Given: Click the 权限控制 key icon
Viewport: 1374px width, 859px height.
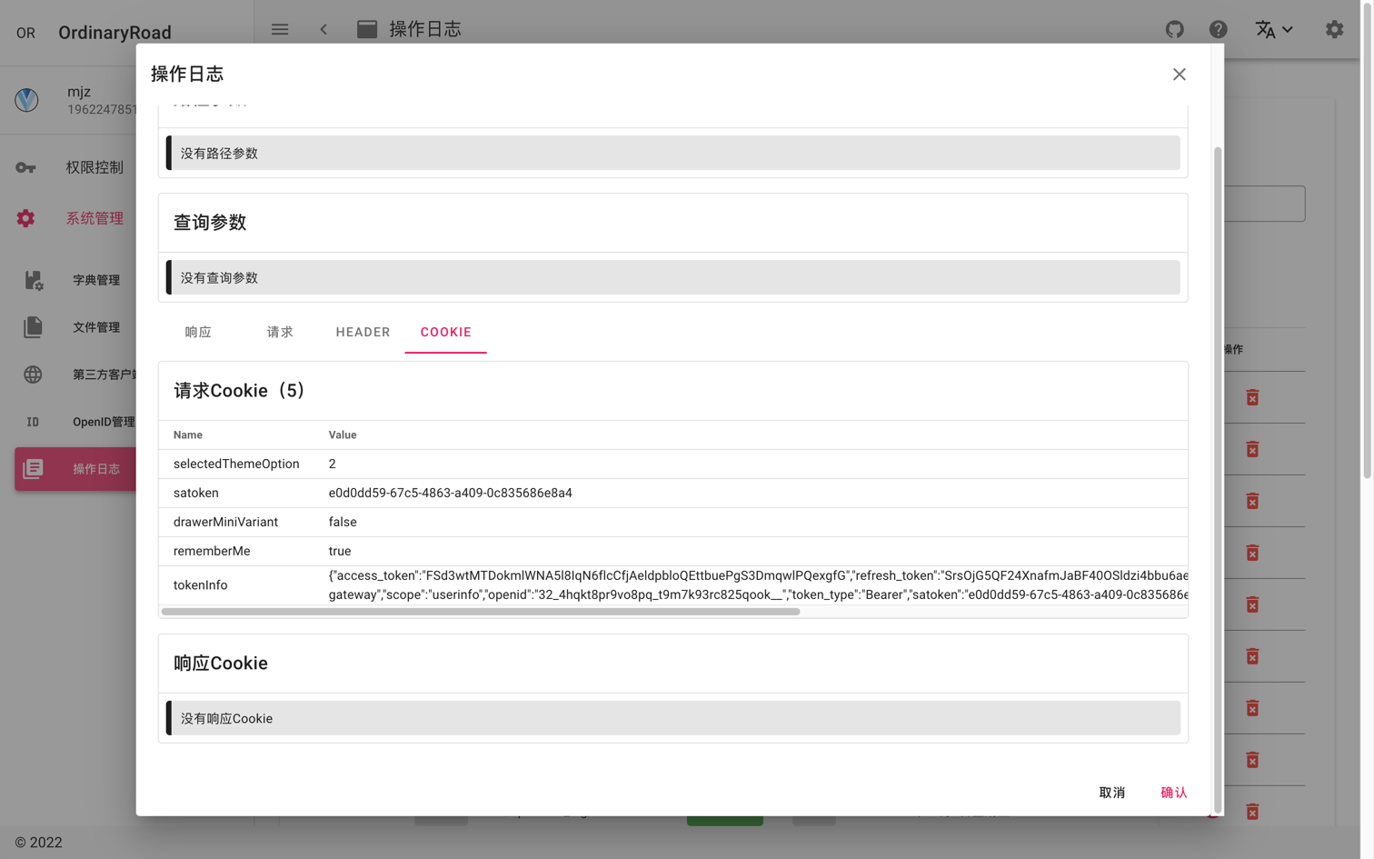Looking at the screenshot, I should point(25,167).
